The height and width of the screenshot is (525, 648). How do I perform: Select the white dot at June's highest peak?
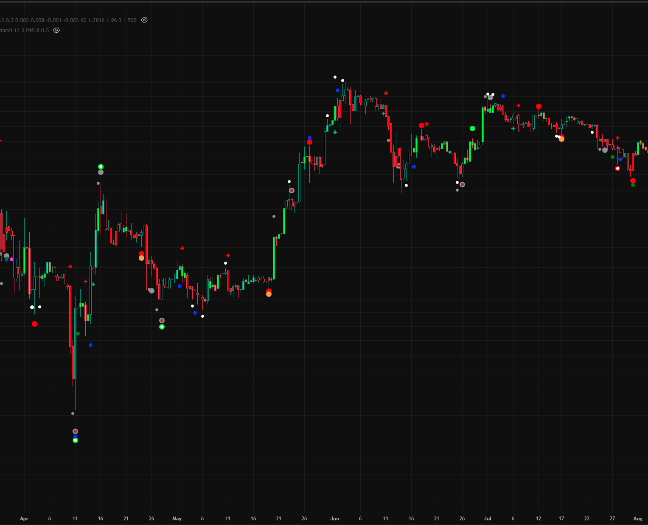335,77
